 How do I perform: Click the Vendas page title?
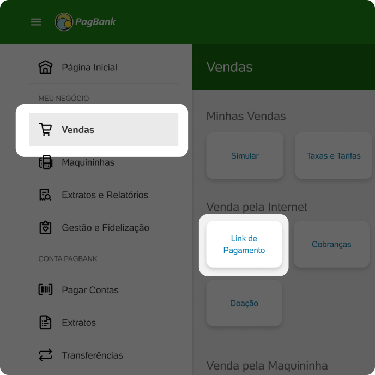click(x=229, y=66)
